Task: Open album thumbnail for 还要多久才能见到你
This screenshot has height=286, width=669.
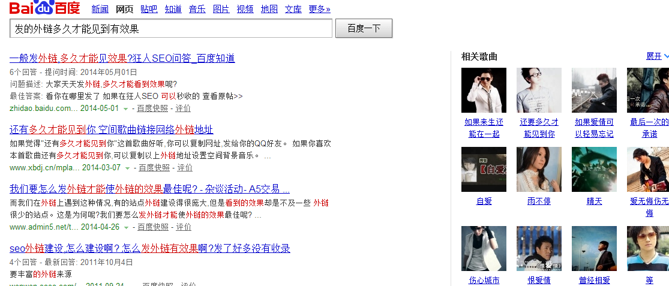Action: (539, 90)
